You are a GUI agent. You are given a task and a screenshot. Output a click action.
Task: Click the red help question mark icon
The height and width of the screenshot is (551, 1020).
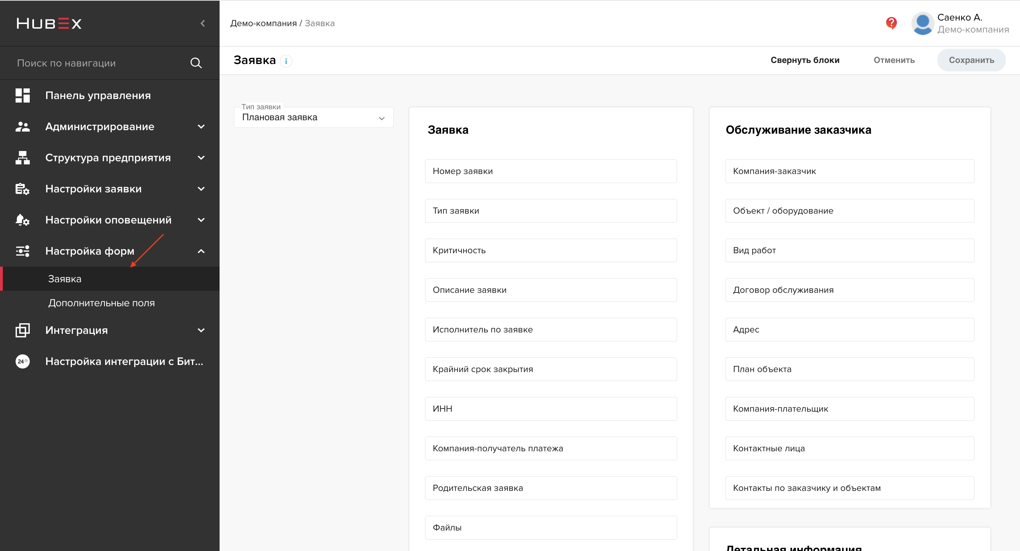(891, 23)
